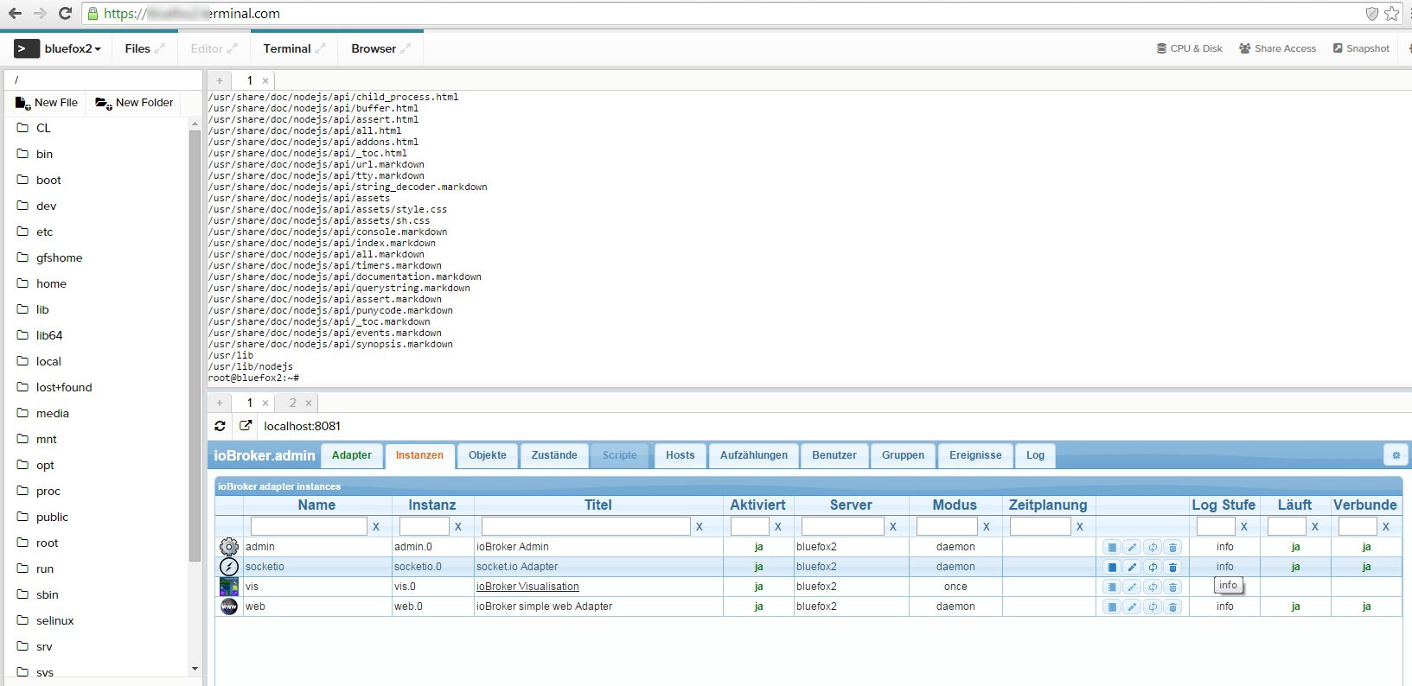Delete the admin instance
This screenshot has height=686, width=1412.
click(1172, 547)
